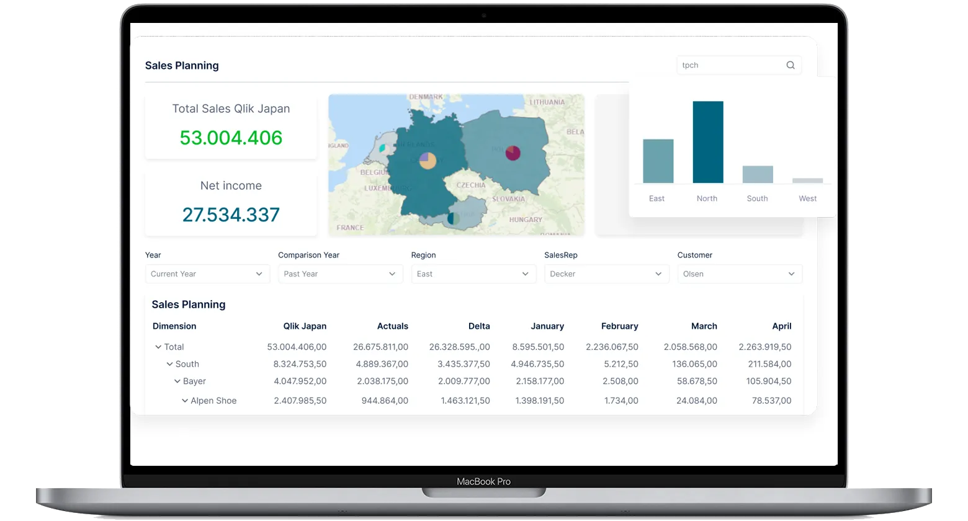968x521 pixels.
Task: Collapse the Total row chevron
Action: 158,347
